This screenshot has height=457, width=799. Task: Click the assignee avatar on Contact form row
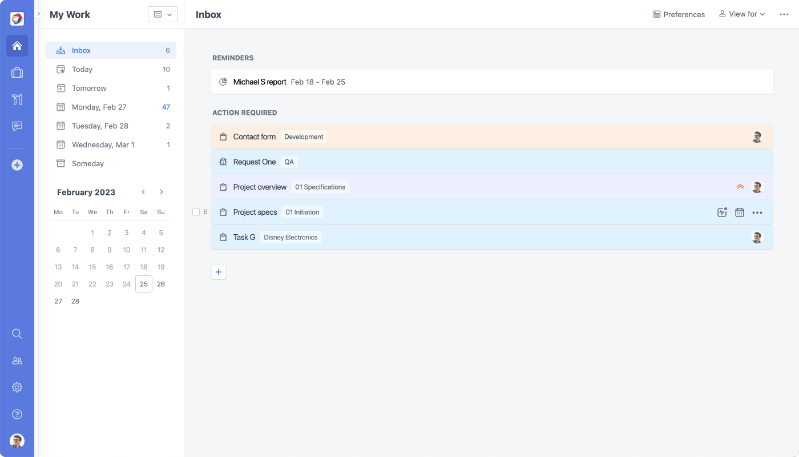pyautogui.click(x=757, y=137)
